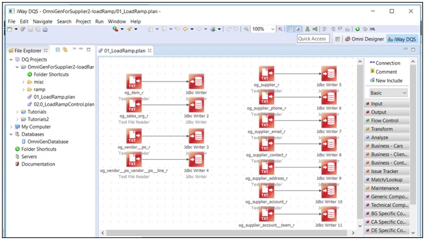
Task: Click the canvas horizontal scrollbar
Action: coord(227,233)
